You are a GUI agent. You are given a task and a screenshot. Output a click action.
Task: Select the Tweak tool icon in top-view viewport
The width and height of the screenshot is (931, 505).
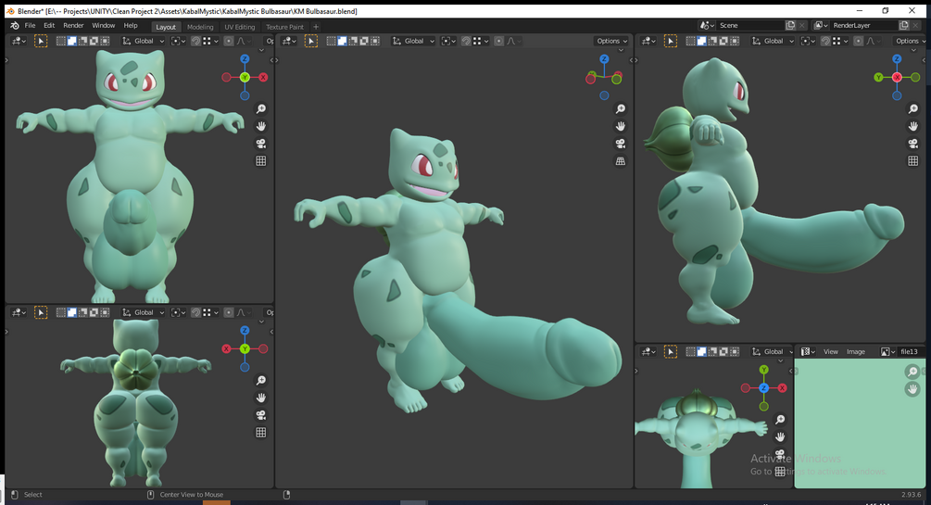[671, 352]
